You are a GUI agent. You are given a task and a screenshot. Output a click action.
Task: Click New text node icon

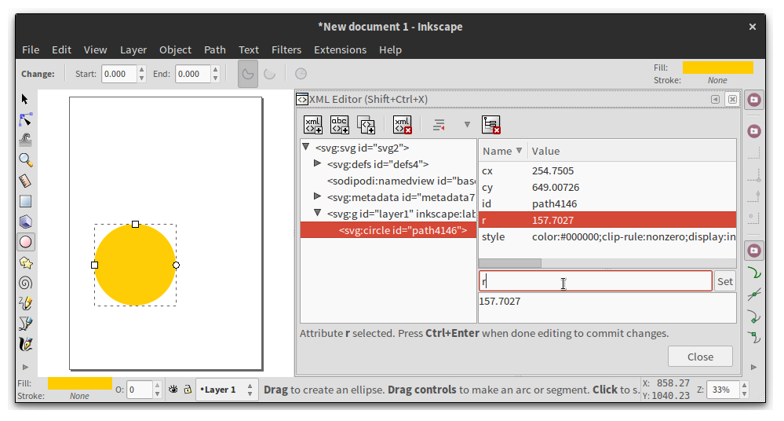(340, 125)
